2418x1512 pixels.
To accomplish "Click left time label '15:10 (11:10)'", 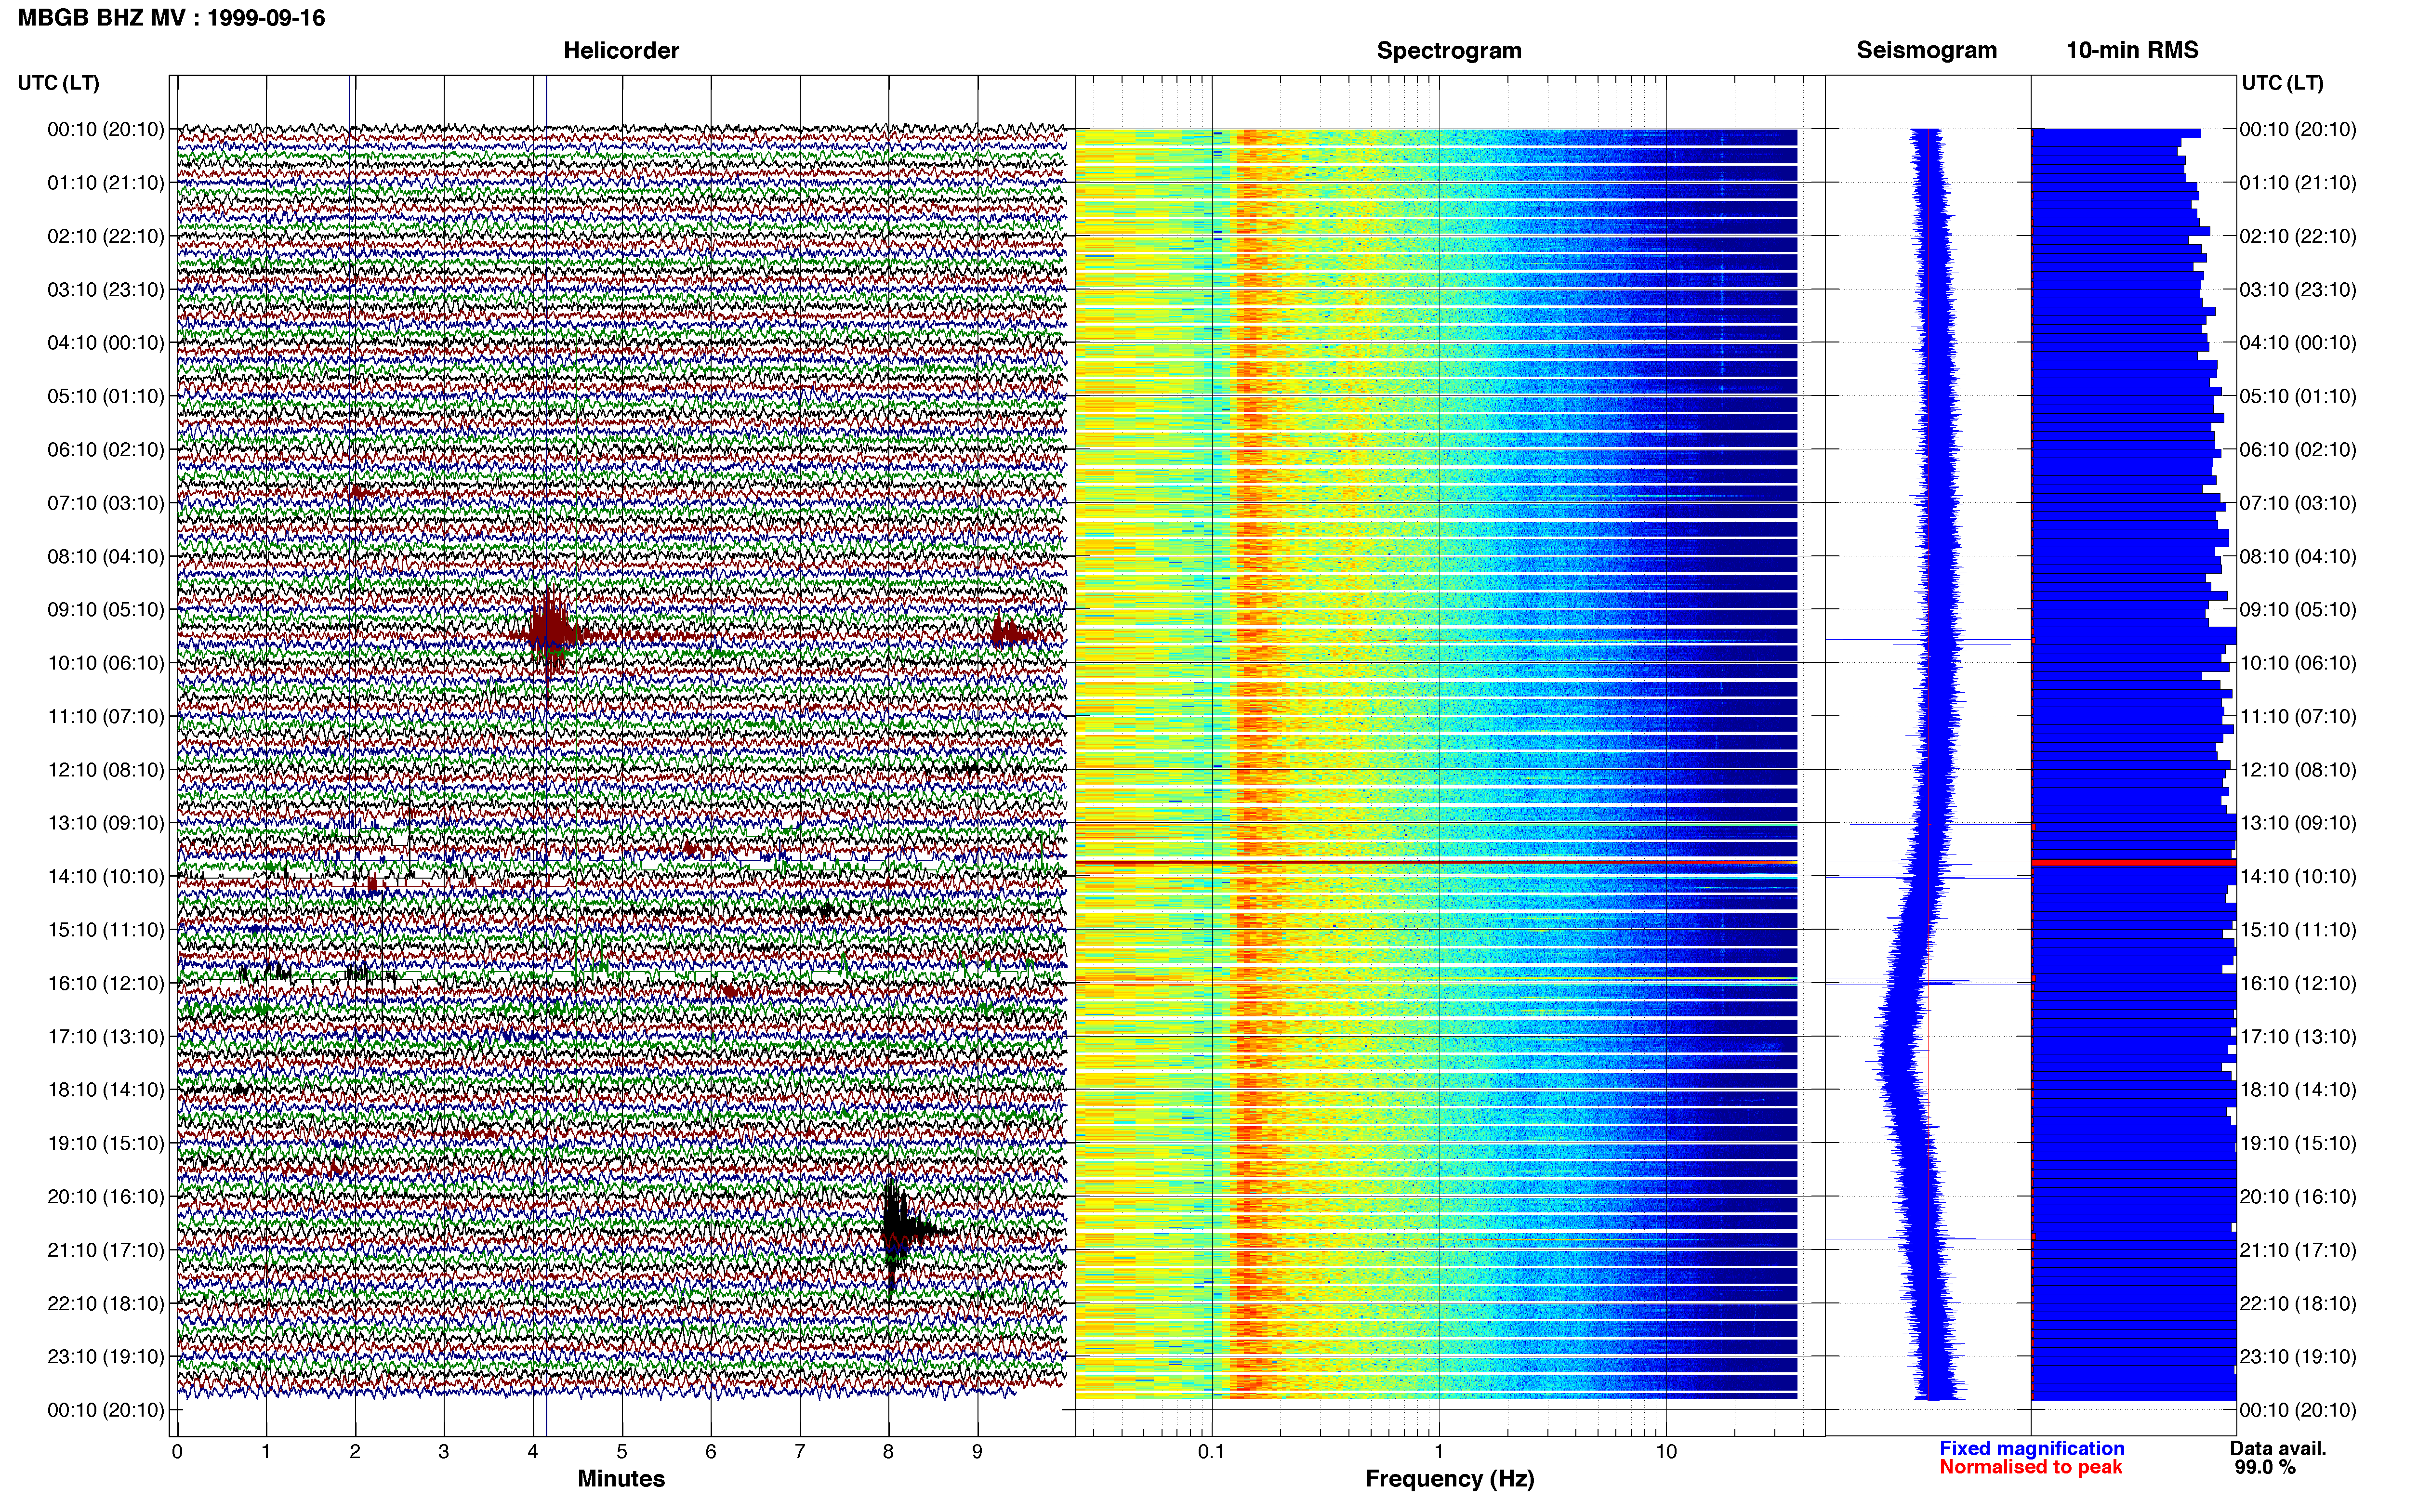I will pyautogui.click(x=106, y=930).
